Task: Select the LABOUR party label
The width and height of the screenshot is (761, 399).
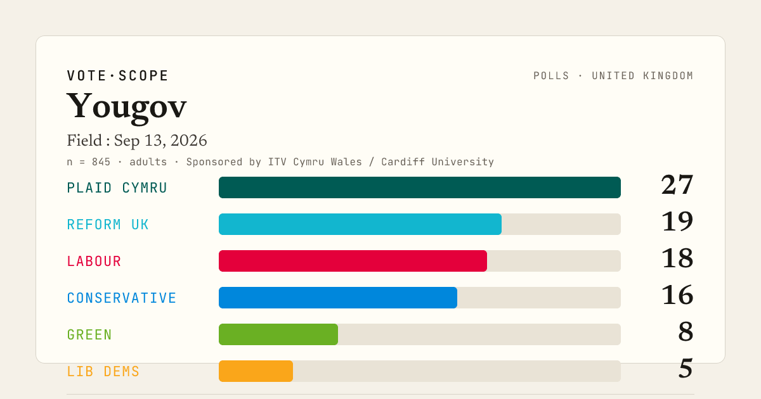Action: (94, 262)
